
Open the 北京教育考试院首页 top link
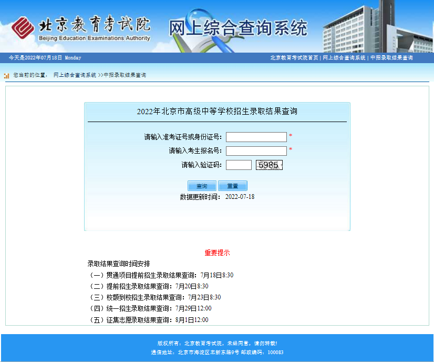pos(294,58)
